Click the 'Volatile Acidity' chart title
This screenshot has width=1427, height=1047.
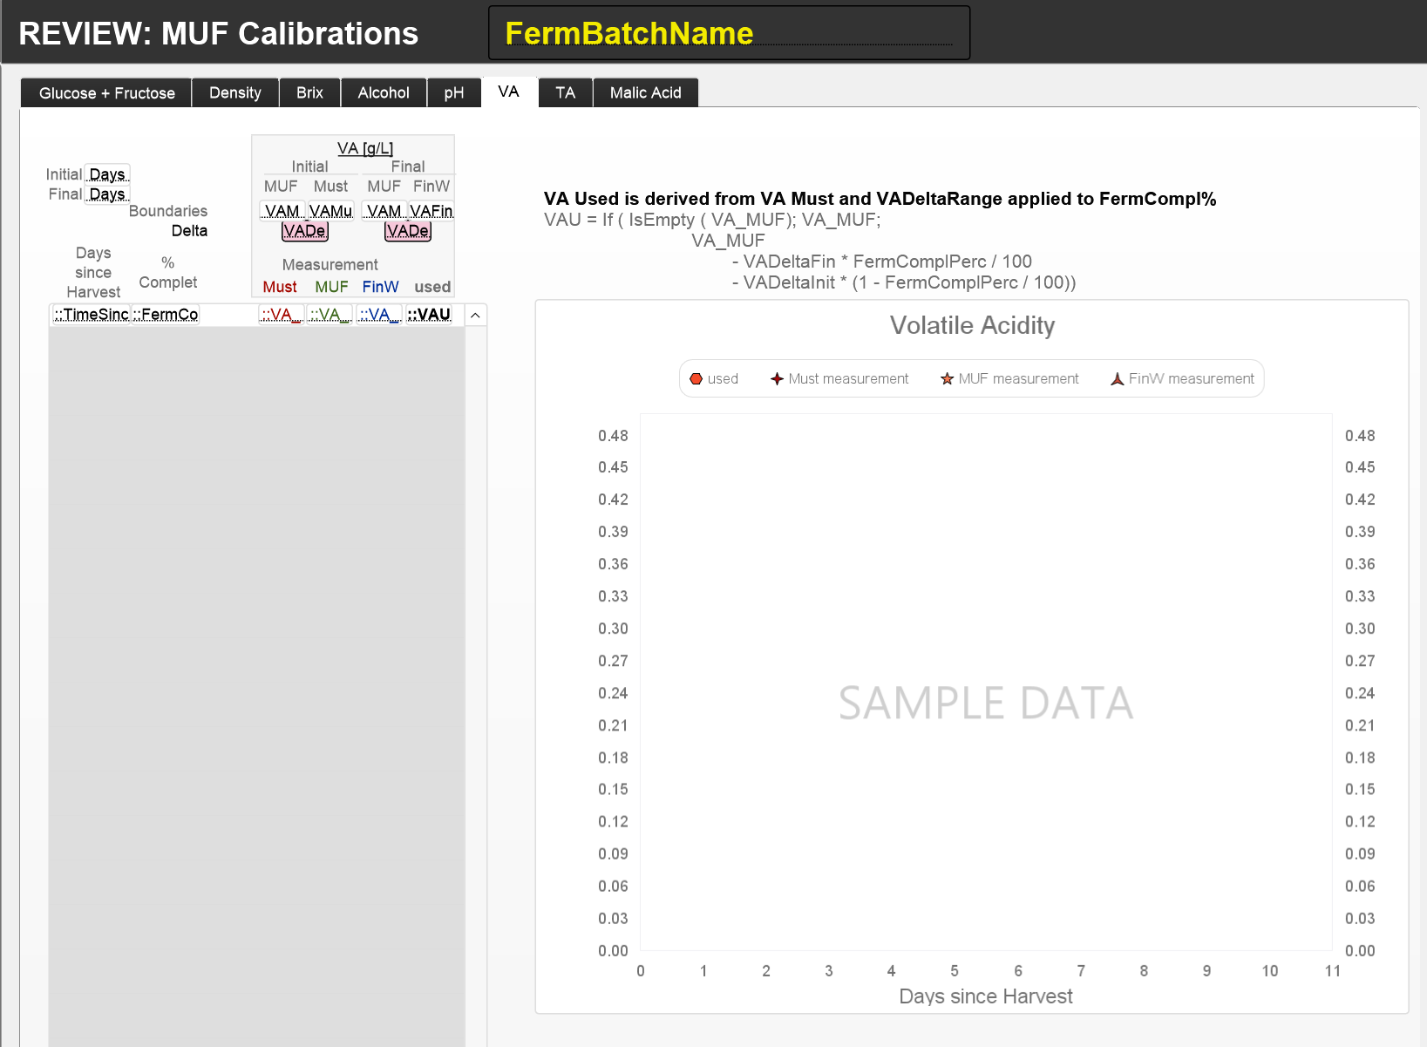pos(972,325)
